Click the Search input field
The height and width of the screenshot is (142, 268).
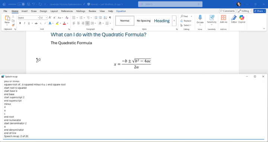tap(170, 4)
